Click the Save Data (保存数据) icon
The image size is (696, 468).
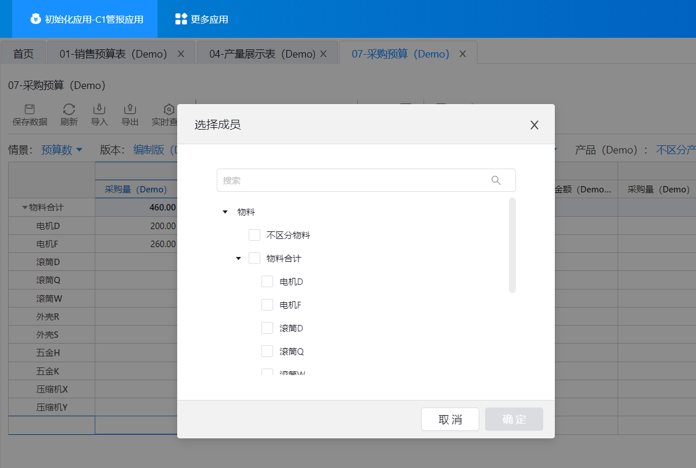pyautogui.click(x=30, y=109)
